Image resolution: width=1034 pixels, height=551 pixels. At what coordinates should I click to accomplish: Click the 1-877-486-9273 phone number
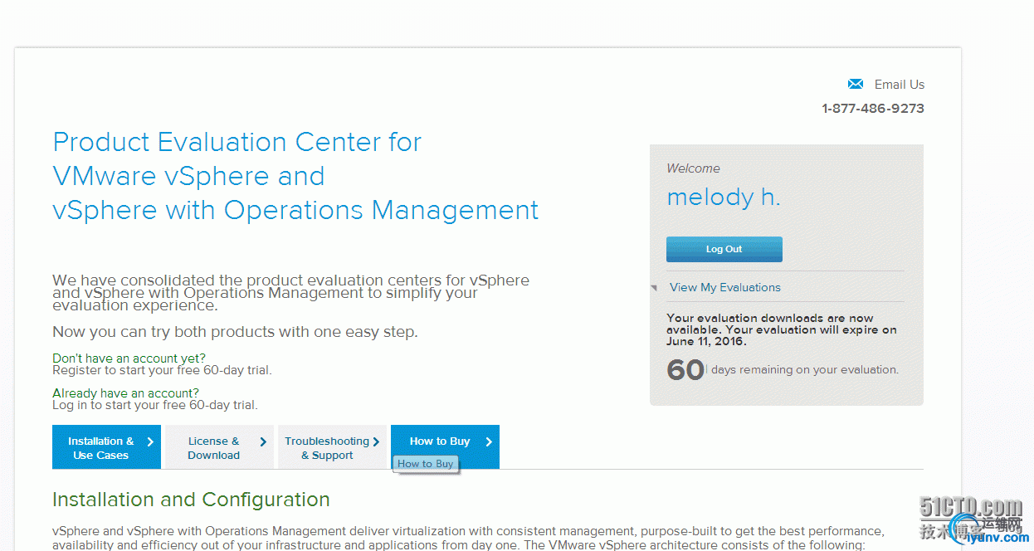872,109
